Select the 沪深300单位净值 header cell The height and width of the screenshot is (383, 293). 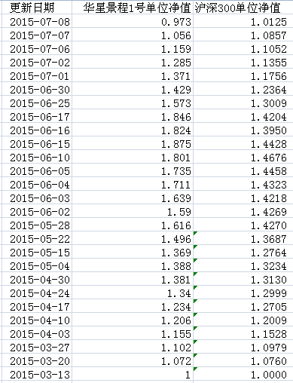[243, 8]
